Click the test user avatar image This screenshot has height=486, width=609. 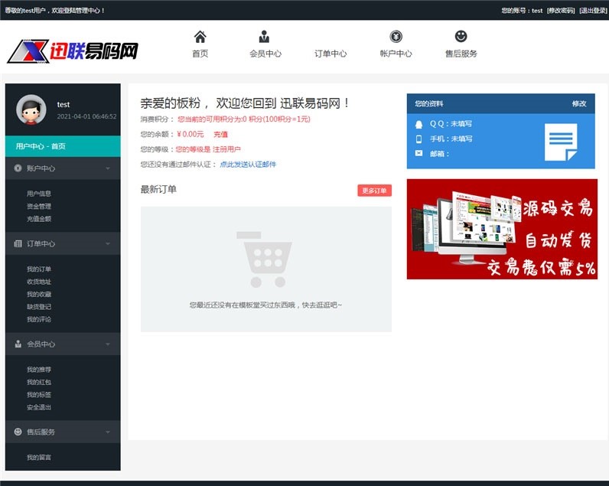(31, 109)
